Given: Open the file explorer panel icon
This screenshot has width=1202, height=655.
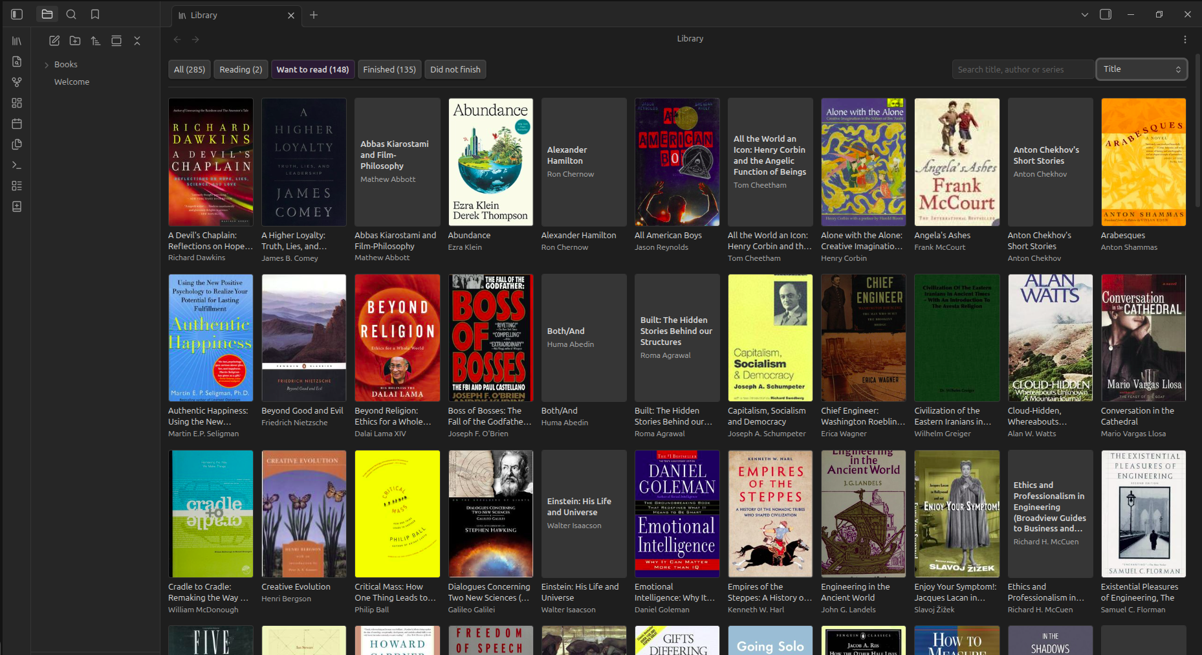Looking at the screenshot, I should click(47, 14).
